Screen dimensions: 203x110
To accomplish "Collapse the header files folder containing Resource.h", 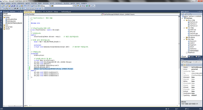I will (184, 39).
